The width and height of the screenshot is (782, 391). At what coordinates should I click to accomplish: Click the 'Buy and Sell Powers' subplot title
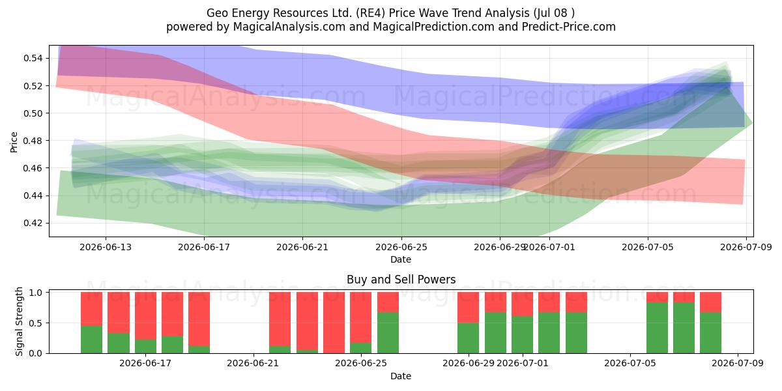pyautogui.click(x=401, y=280)
